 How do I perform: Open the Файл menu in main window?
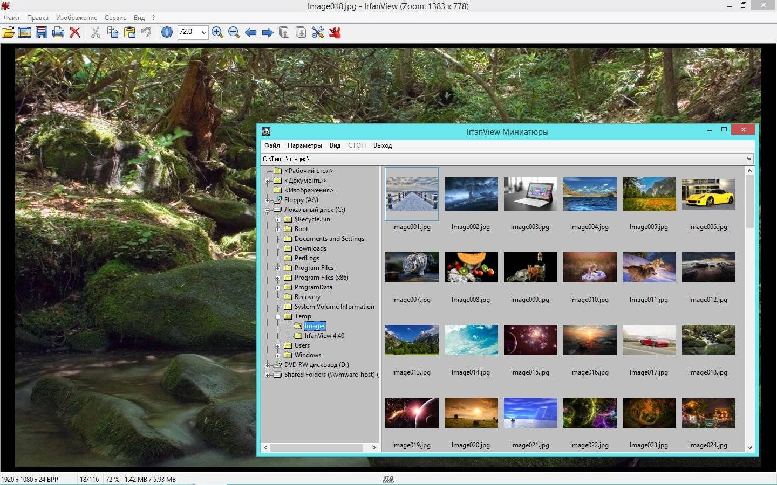point(11,18)
